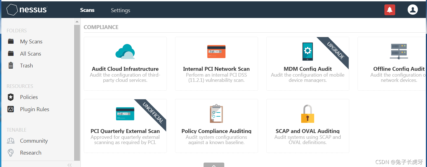Click the Policies shield icon
The height and width of the screenshot is (167, 427).
click(x=11, y=97)
